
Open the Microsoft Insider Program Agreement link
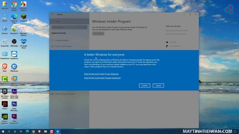(102, 78)
